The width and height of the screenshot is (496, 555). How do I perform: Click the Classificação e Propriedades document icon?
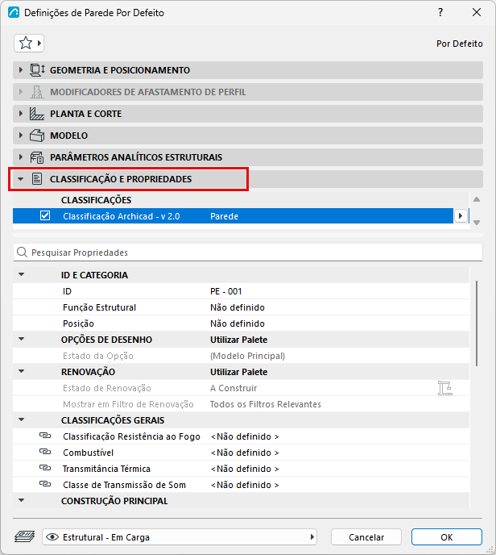(x=37, y=179)
